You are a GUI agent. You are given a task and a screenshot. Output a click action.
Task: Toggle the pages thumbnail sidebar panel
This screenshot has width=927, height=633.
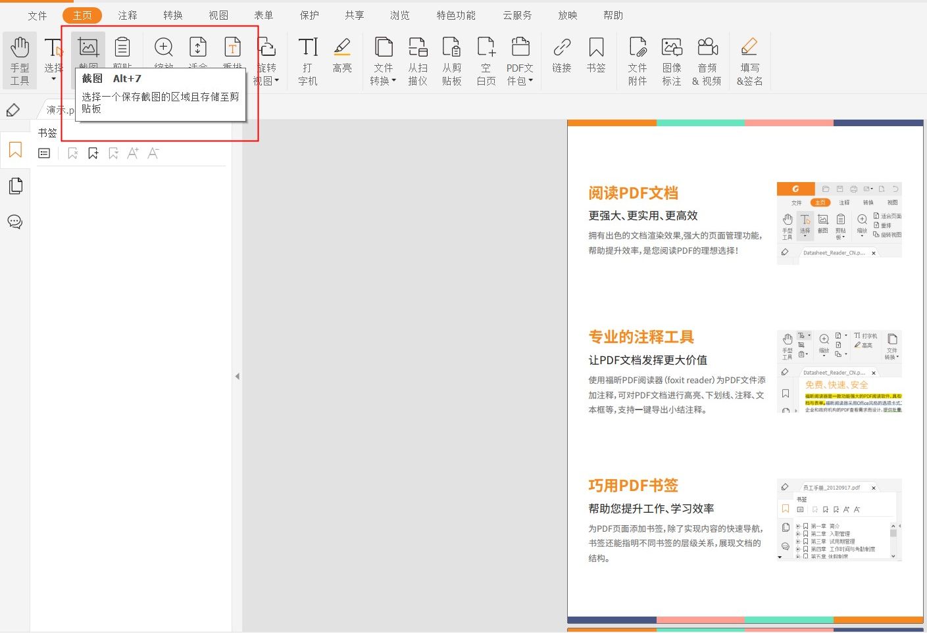click(14, 185)
